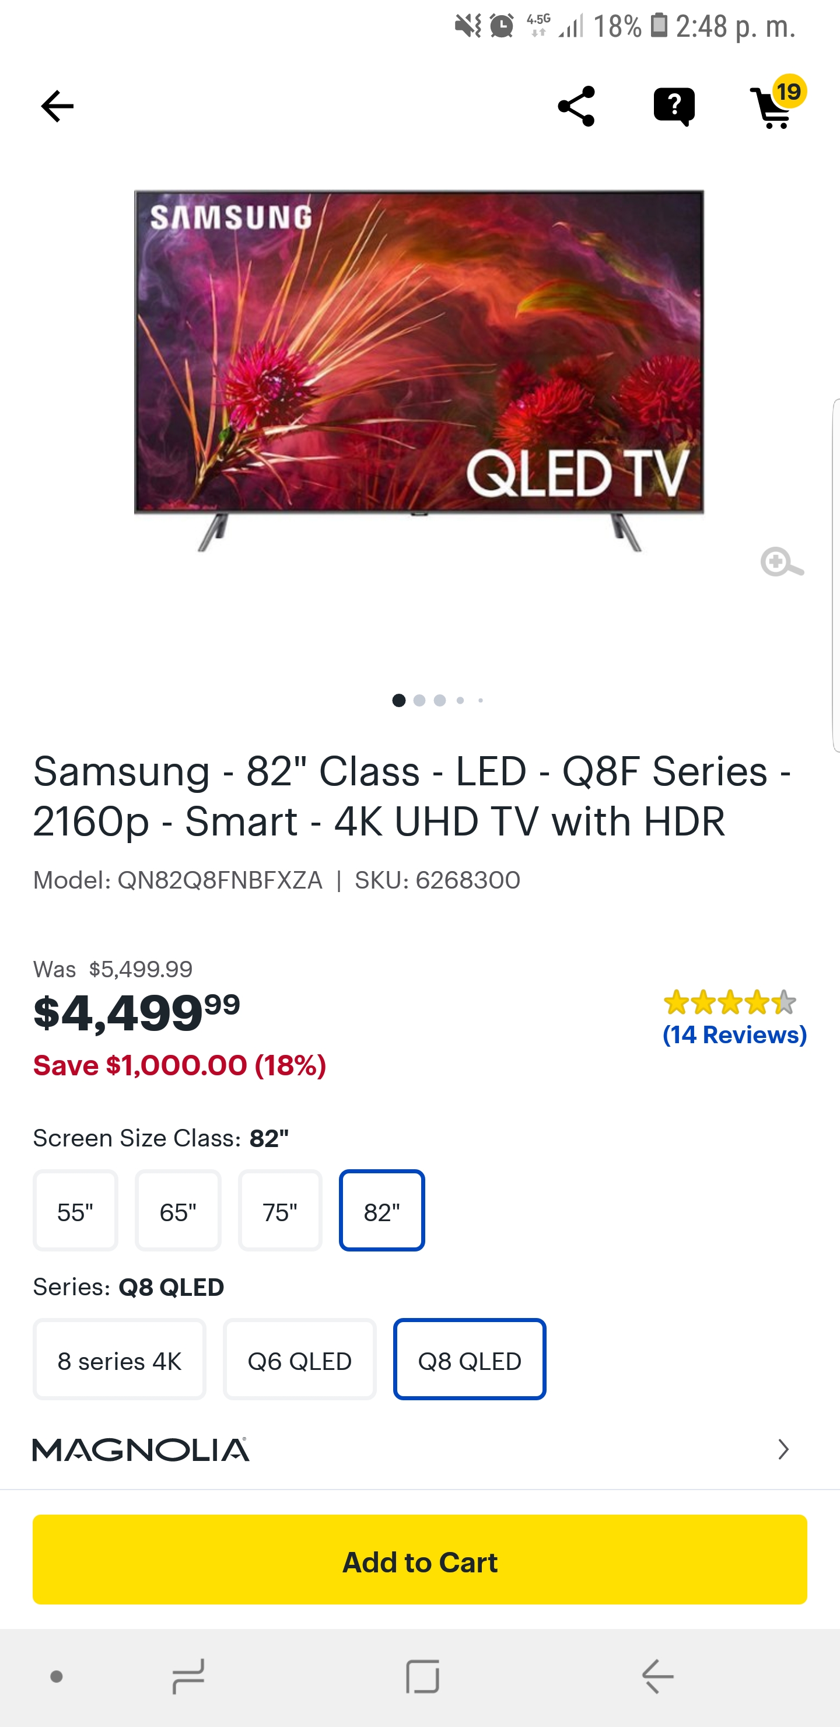Open the help chat icon
The image size is (840, 1727).
(x=674, y=106)
